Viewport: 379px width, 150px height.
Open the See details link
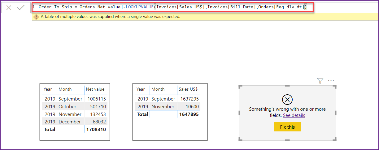coord(294,115)
